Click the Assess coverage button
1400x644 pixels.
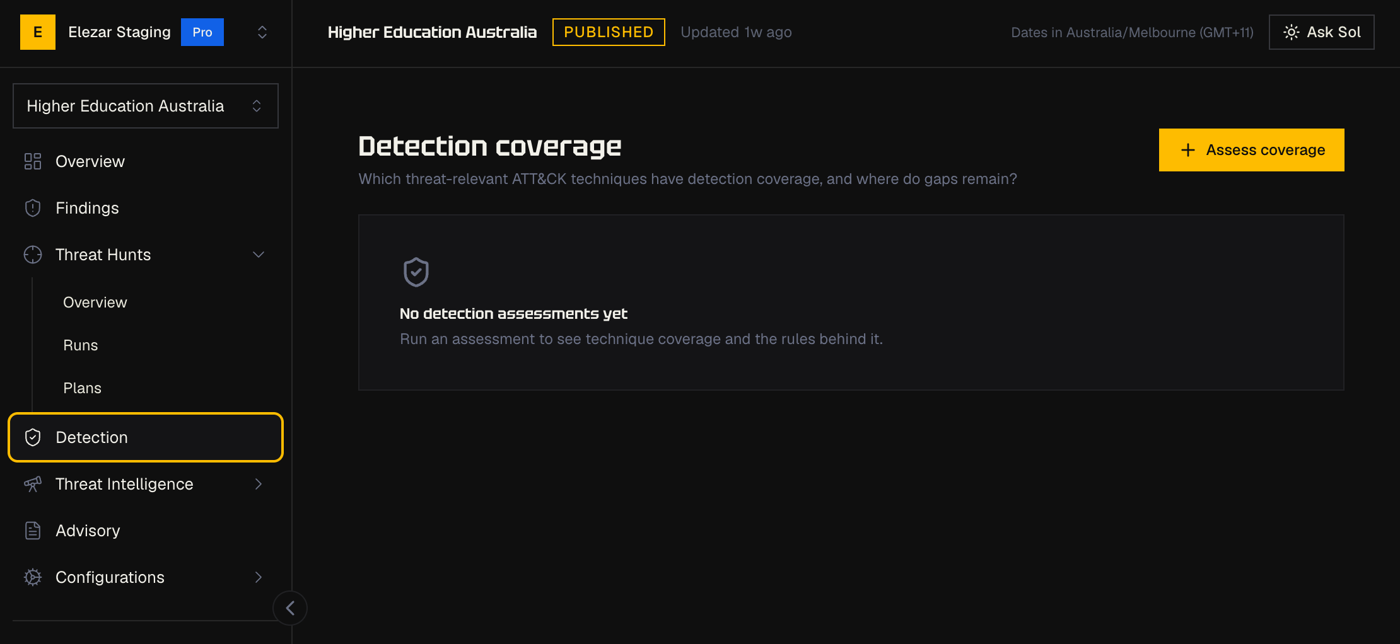pyautogui.click(x=1252, y=150)
